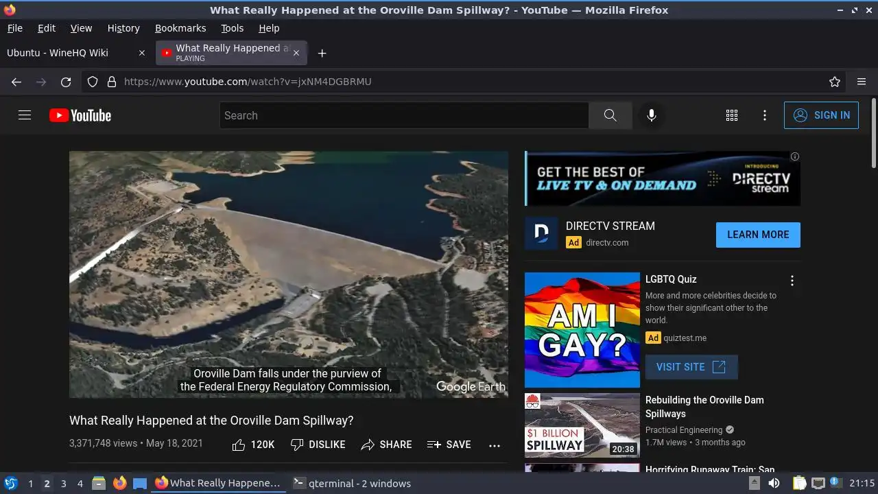Open YouTube settings three-dot menu
This screenshot has height=494, width=878.
(765, 115)
